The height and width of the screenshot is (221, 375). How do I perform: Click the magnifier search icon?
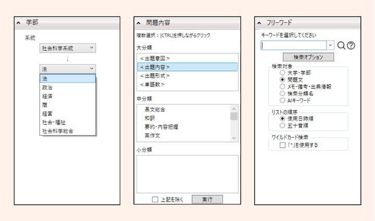[x=341, y=45]
